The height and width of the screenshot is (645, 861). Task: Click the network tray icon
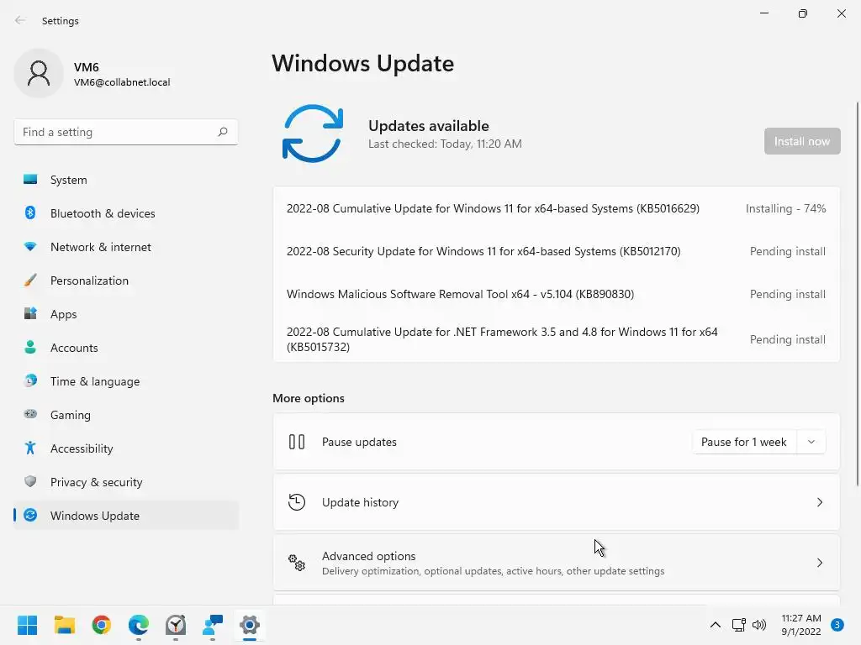(x=738, y=625)
